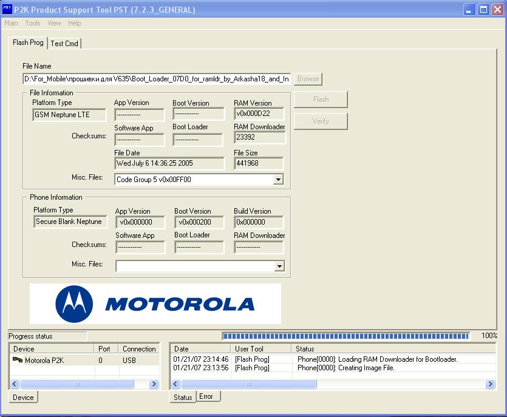Click left scroll arrow in device list
Image resolution: width=507 pixels, height=417 pixels.
point(14,384)
